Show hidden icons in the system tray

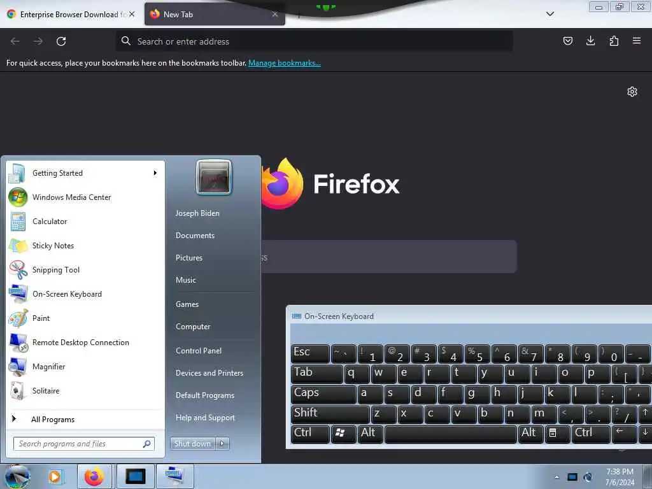(556, 477)
